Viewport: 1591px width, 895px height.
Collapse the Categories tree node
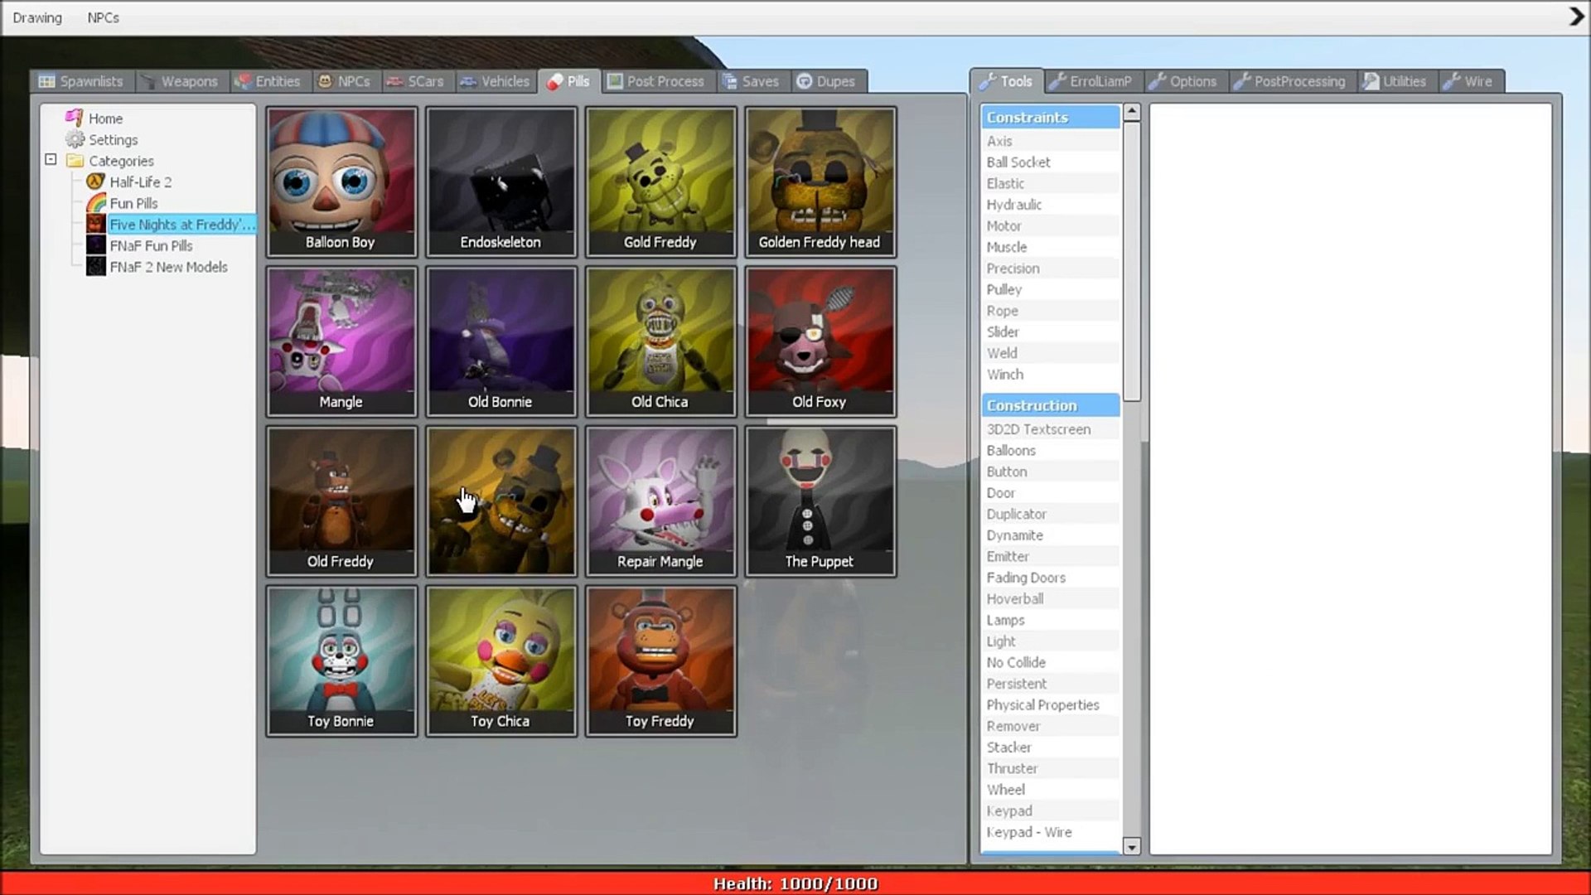pyautogui.click(x=51, y=160)
